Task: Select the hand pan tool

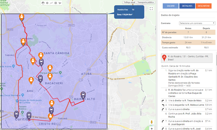Action: click(x=43, y=3)
